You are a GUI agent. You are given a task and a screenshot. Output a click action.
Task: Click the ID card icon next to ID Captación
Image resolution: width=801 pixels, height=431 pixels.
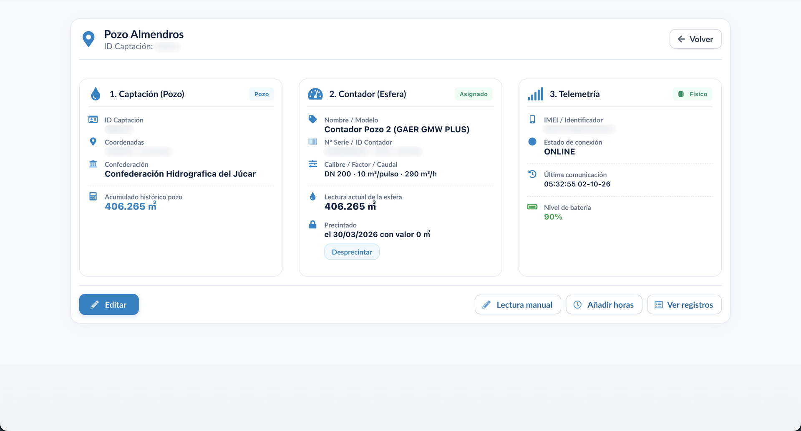pos(93,120)
